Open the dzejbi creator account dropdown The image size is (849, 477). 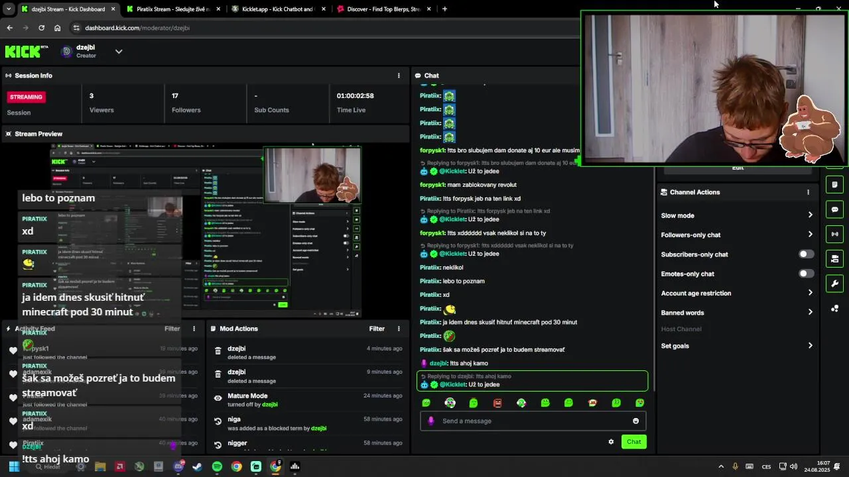click(x=119, y=51)
